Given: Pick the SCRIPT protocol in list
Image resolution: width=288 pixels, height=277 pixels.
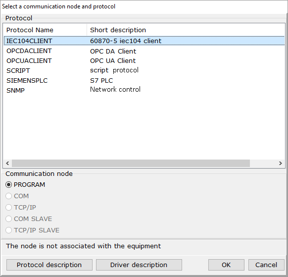Looking at the screenshot, I should [x=144, y=70].
